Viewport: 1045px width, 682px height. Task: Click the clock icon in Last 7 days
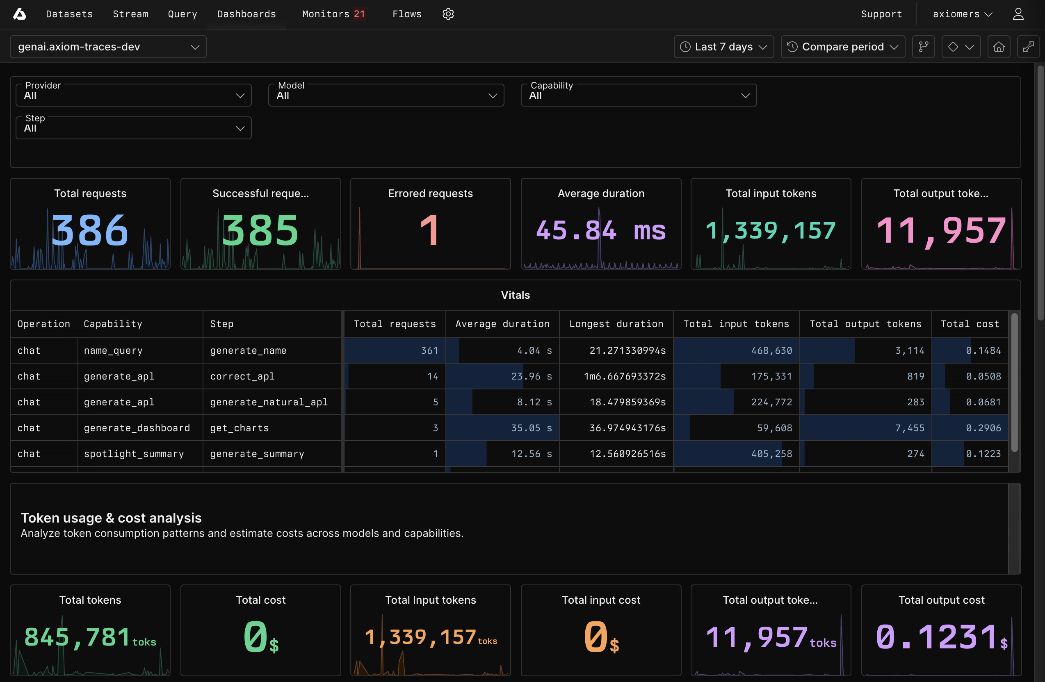685,47
